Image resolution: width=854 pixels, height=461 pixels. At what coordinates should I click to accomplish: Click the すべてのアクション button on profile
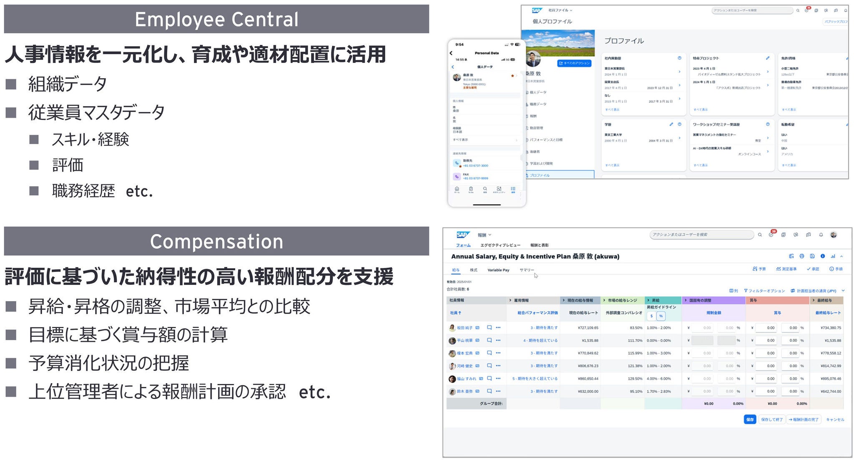pos(574,63)
